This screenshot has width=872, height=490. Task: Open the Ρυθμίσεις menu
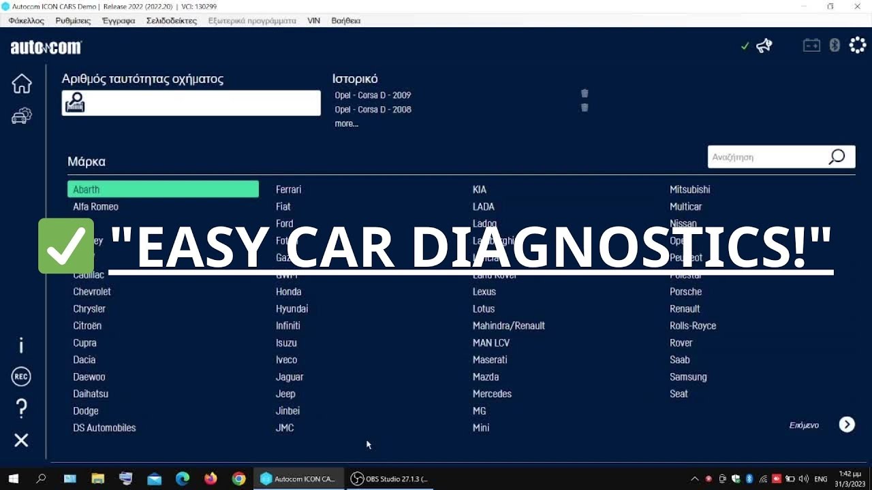73,20
